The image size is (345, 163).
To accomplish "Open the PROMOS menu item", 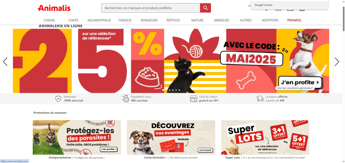I will 294,20.
